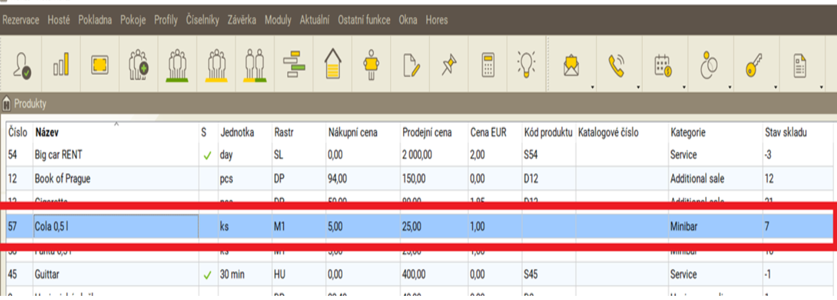837x300 pixels.
Task: Open the bar chart statistics icon
Action: (61, 65)
